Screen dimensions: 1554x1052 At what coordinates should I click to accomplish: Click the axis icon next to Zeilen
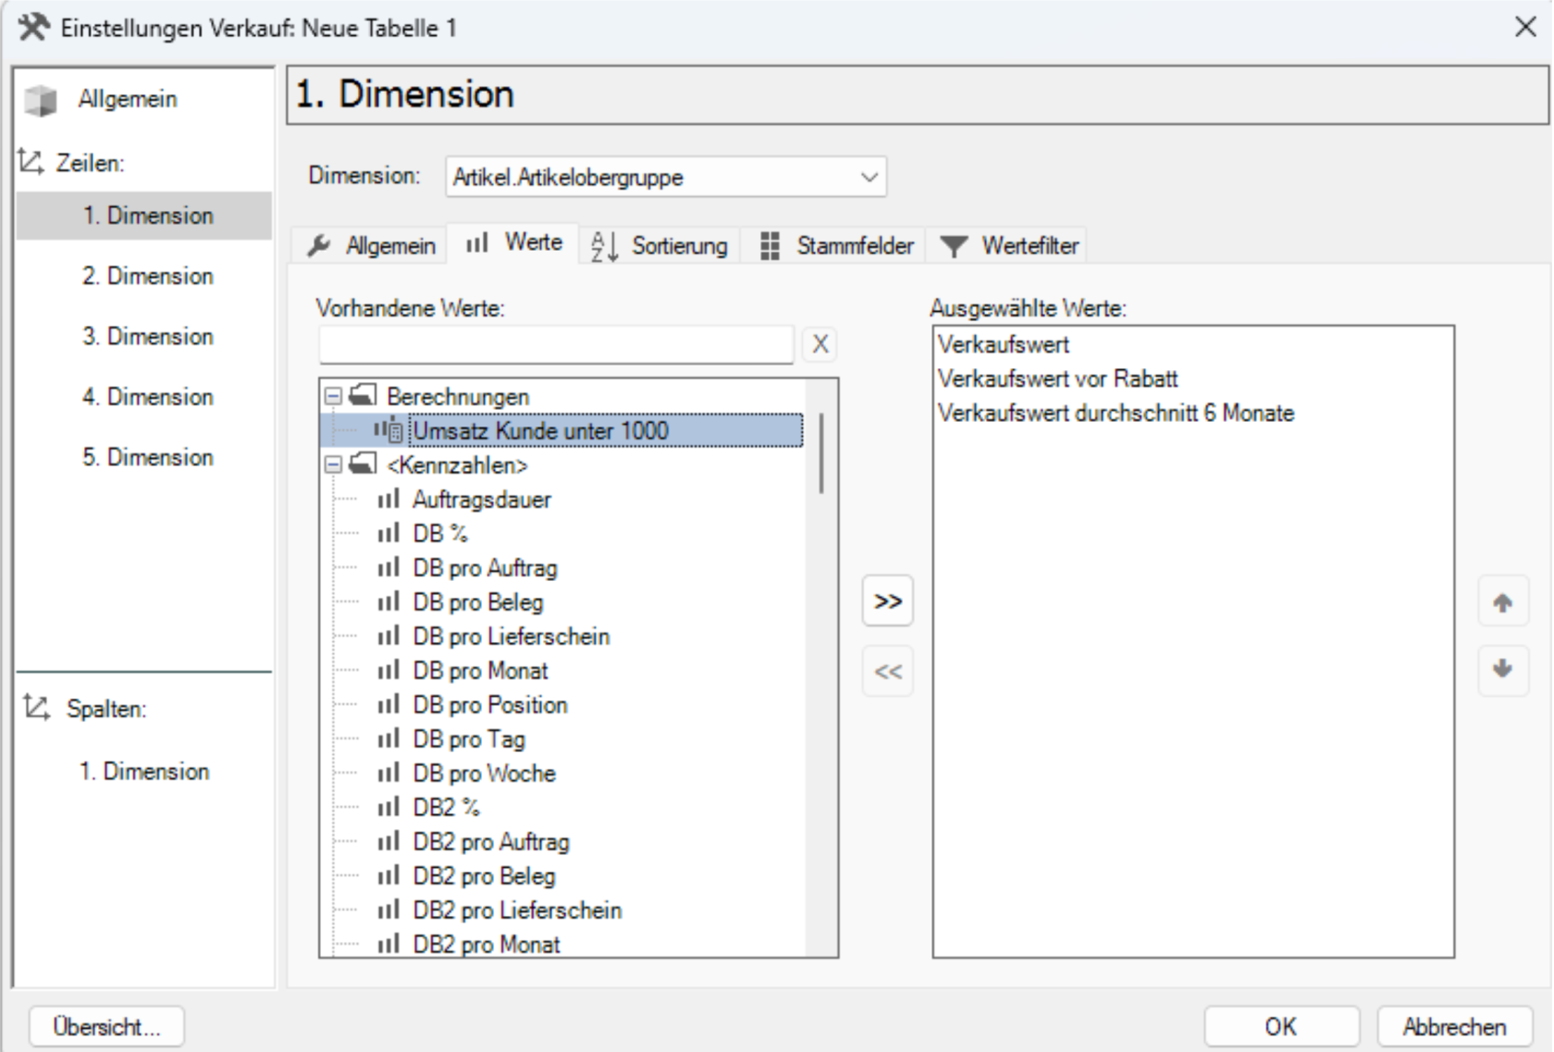pyautogui.click(x=31, y=162)
